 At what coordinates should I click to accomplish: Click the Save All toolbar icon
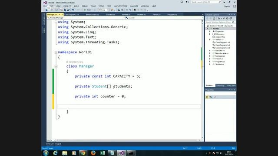(68, 10)
